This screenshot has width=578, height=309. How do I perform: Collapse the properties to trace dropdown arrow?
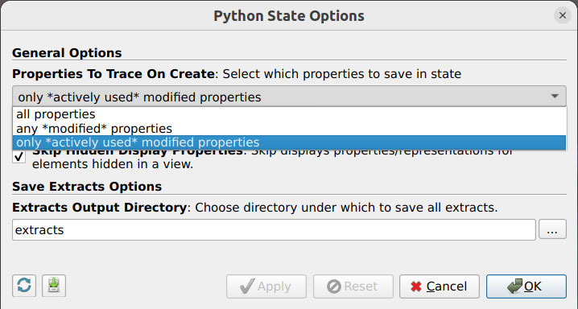pyautogui.click(x=555, y=97)
